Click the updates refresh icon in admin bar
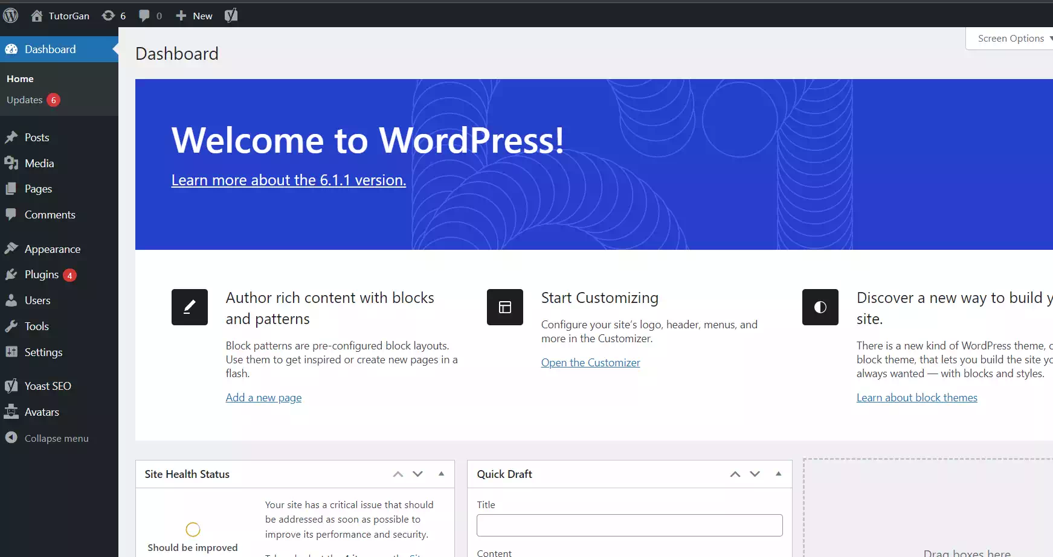Screen dimensions: 1053x557 (x=108, y=16)
